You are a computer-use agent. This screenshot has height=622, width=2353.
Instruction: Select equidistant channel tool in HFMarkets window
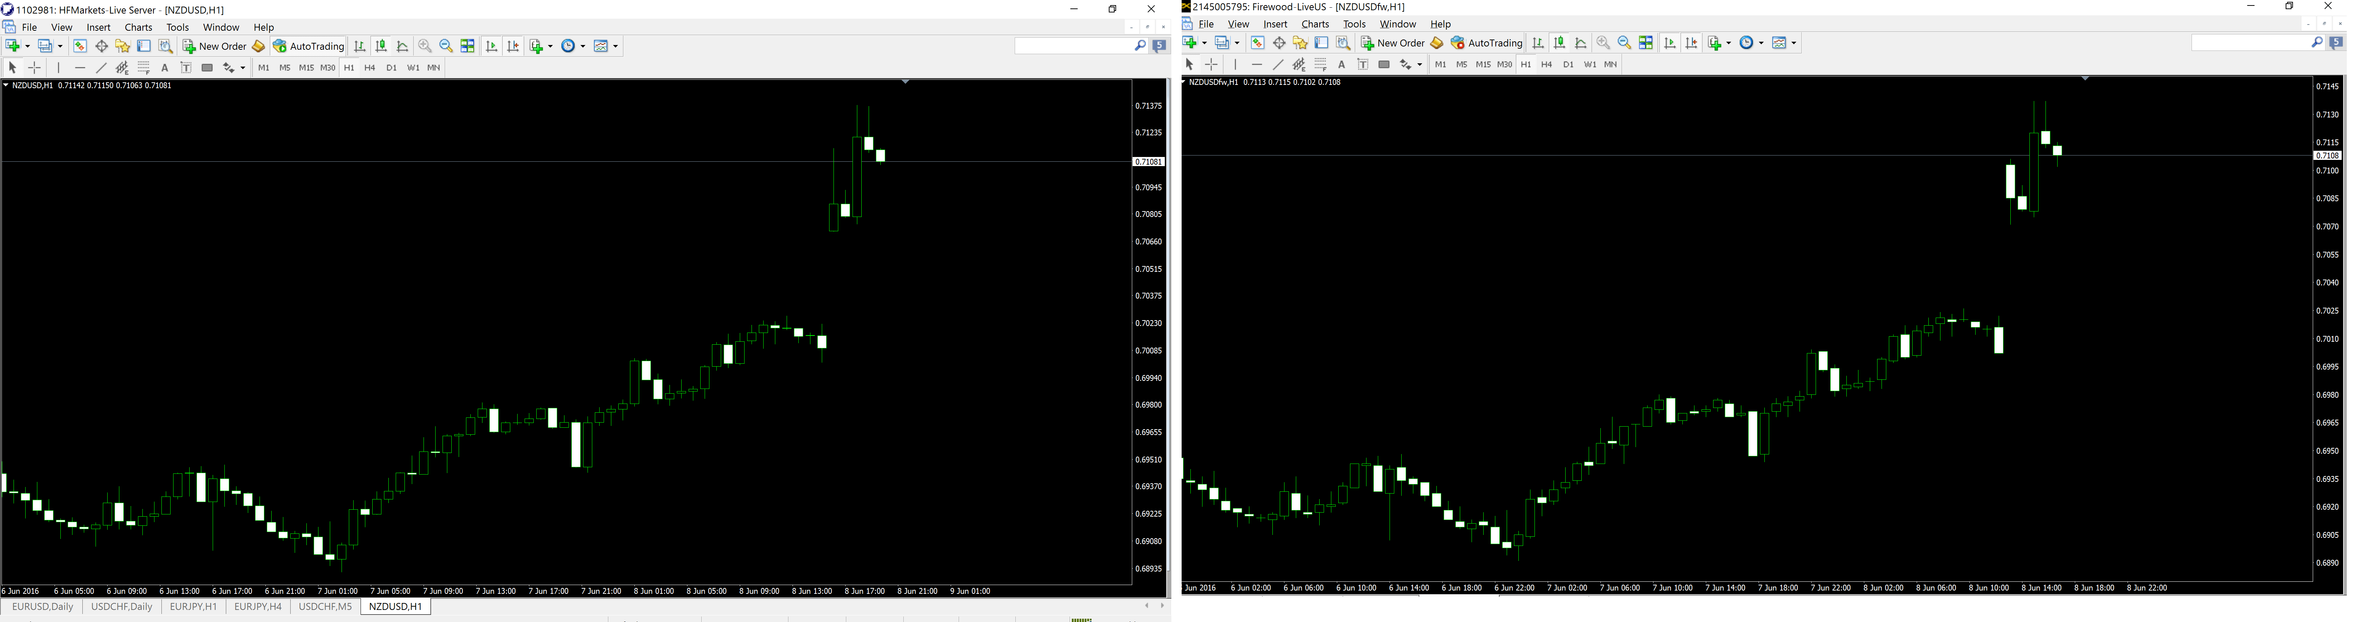click(122, 68)
